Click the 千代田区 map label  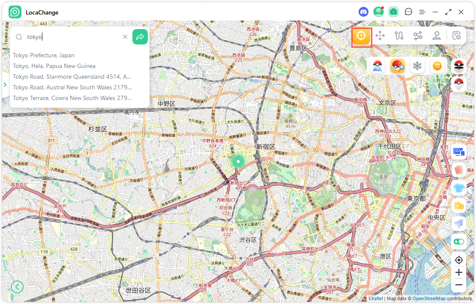[389, 146]
